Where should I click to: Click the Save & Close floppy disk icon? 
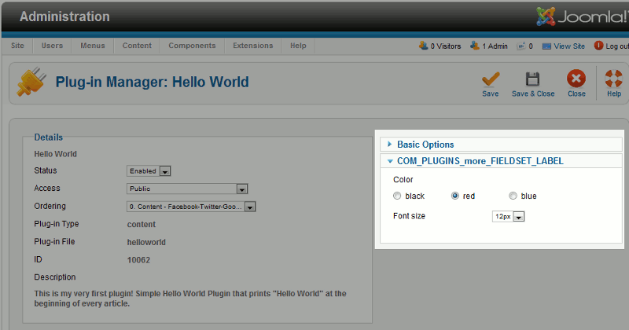(532, 79)
